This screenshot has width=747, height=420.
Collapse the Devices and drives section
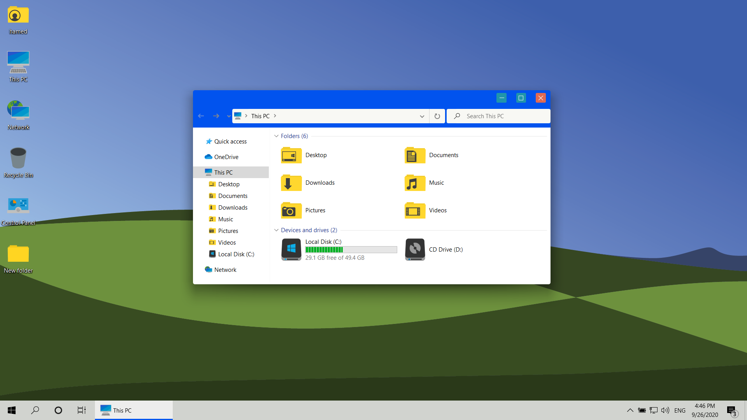(276, 230)
